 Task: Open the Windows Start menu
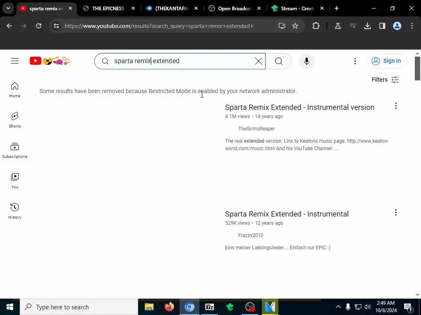[10, 307]
